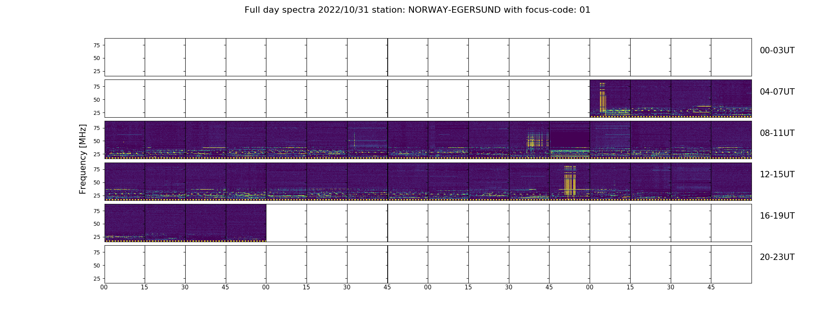
Task: Click the 75 tick in the 20-23UT row
Action: [97, 252]
